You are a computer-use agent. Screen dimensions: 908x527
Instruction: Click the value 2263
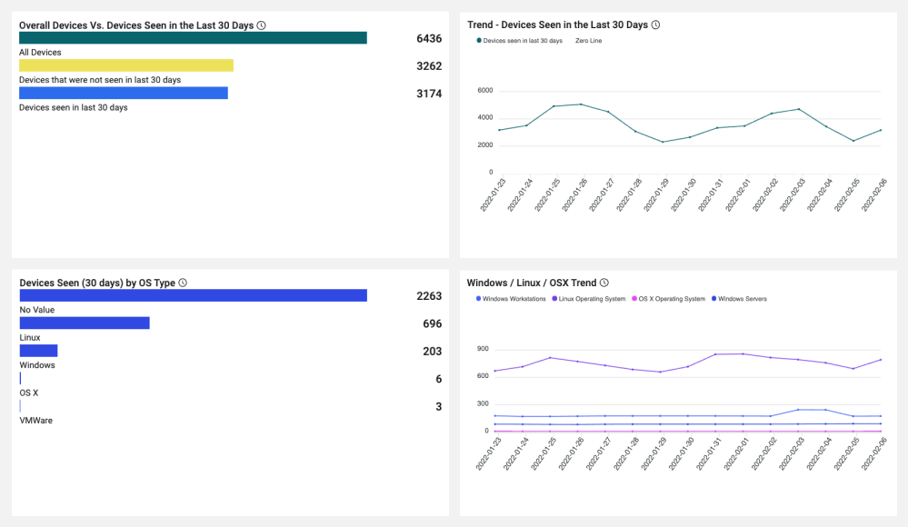(x=429, y=296)
